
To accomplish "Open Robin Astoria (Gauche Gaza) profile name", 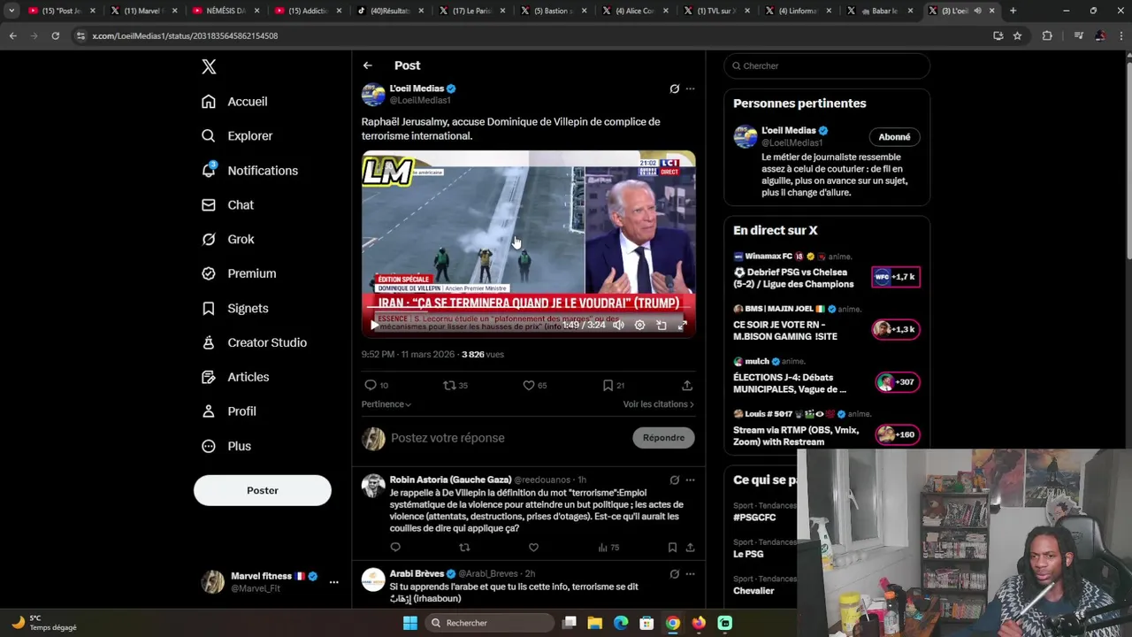I will pos(450,480).
